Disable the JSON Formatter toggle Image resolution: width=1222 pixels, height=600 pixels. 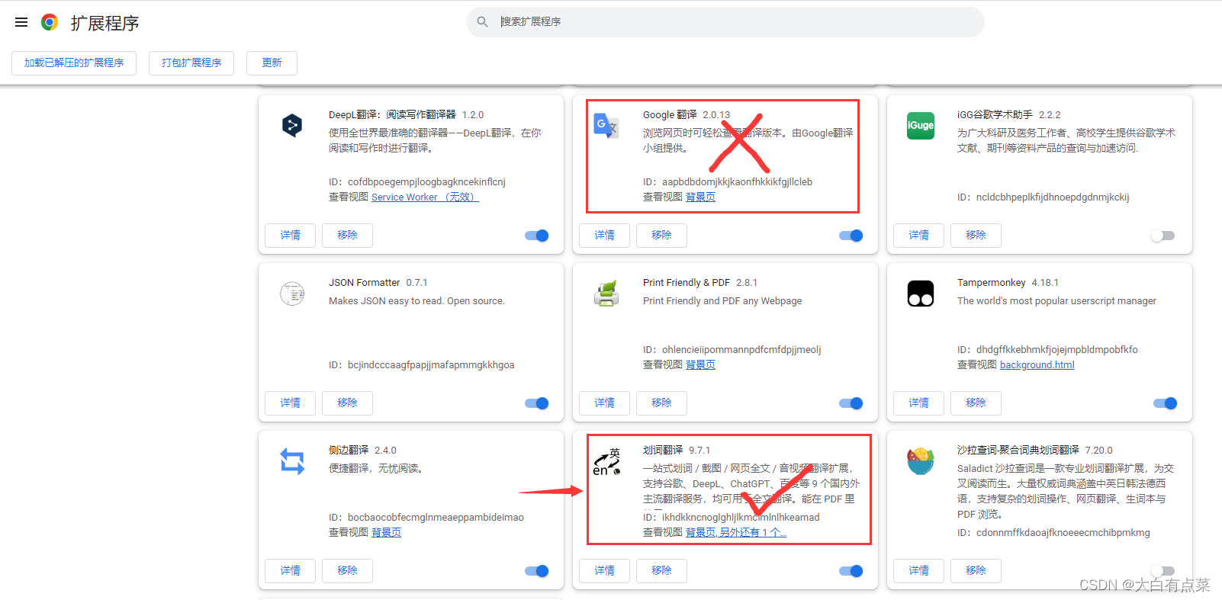coord(537,403)
